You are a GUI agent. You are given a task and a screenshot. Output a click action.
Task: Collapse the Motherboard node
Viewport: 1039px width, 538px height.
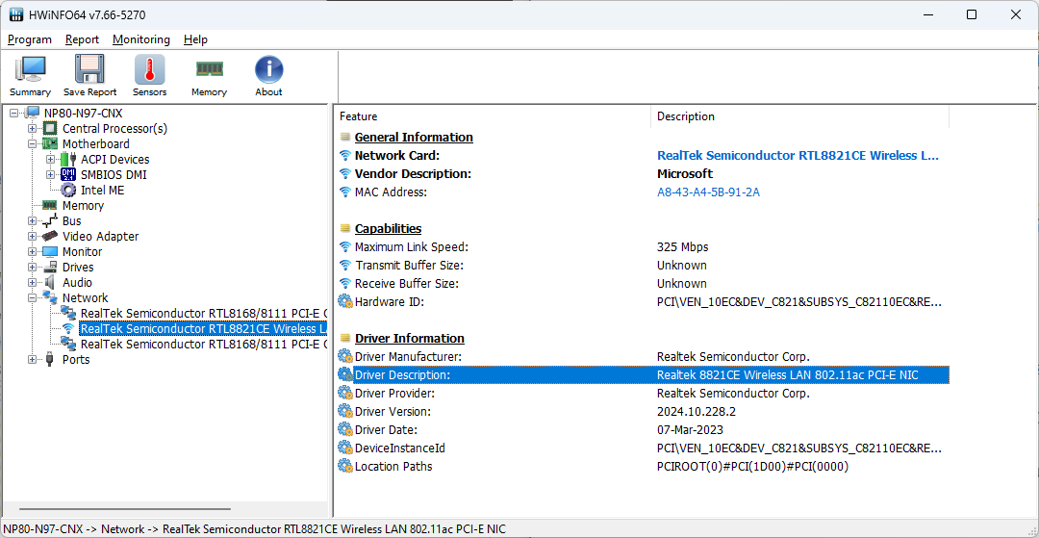33,143
